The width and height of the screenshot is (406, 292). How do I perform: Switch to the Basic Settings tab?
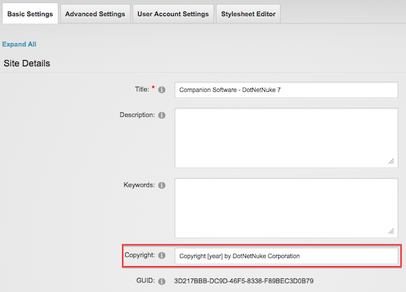(x=30, y=14)
